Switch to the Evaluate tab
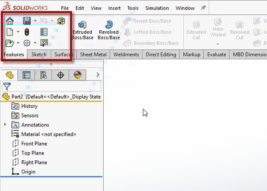This screenshot has width=267, height=191. tap(217, 54)
